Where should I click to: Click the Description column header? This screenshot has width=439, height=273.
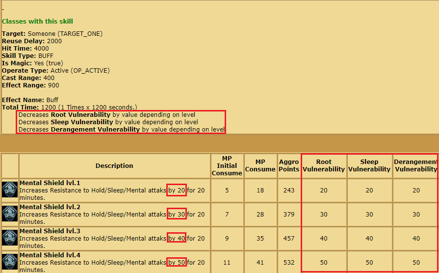pos(114,166)
